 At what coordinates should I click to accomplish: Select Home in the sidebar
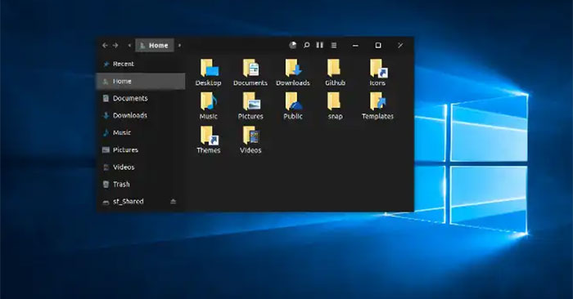coord(141,81)
